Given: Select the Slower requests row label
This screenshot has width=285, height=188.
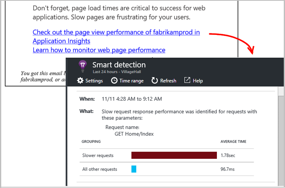Looking at the screenshot, I should tap(98, 156).
